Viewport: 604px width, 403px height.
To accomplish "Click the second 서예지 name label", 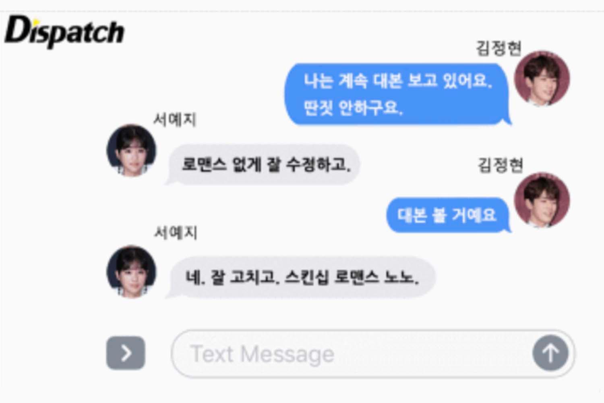I will click(176, 233).
